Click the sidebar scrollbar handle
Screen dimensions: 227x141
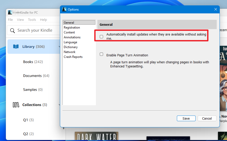(63, 128)
